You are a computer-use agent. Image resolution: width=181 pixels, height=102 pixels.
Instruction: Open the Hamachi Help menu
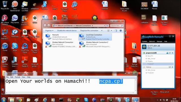click(166, 41)
